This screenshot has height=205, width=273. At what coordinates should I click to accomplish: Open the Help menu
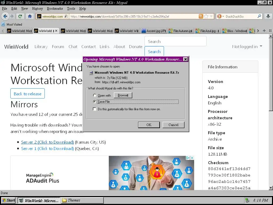83,9
